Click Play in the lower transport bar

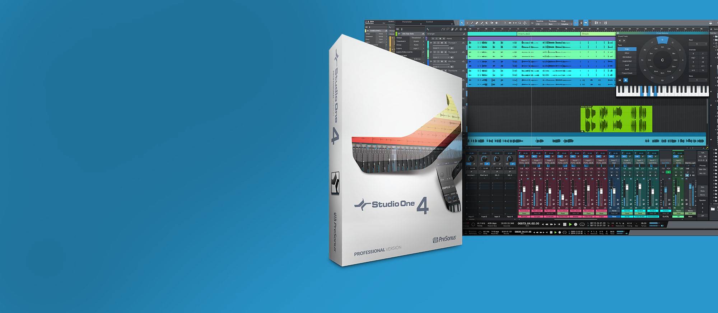pos(555,232)
